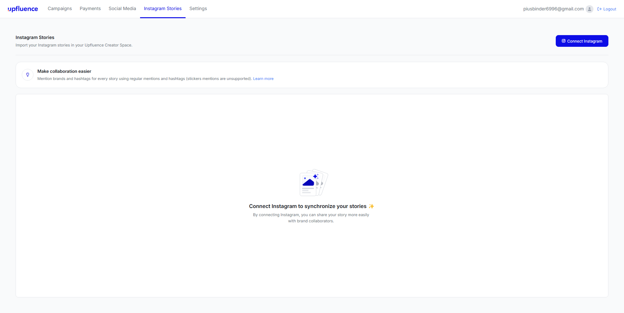Switch to the Social Media tab
The height and width of the screenshot is (313, 624).
(x=122, y=8)
